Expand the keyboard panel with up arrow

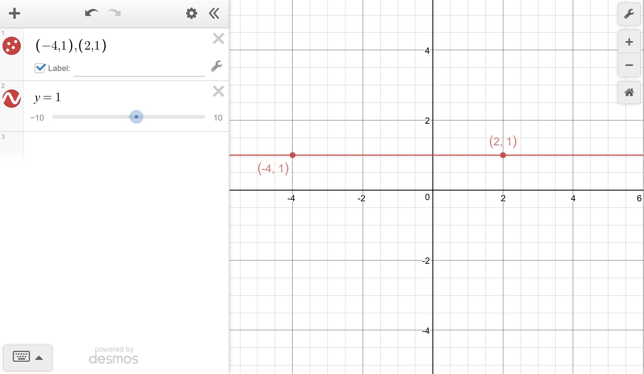click(39, 358)
